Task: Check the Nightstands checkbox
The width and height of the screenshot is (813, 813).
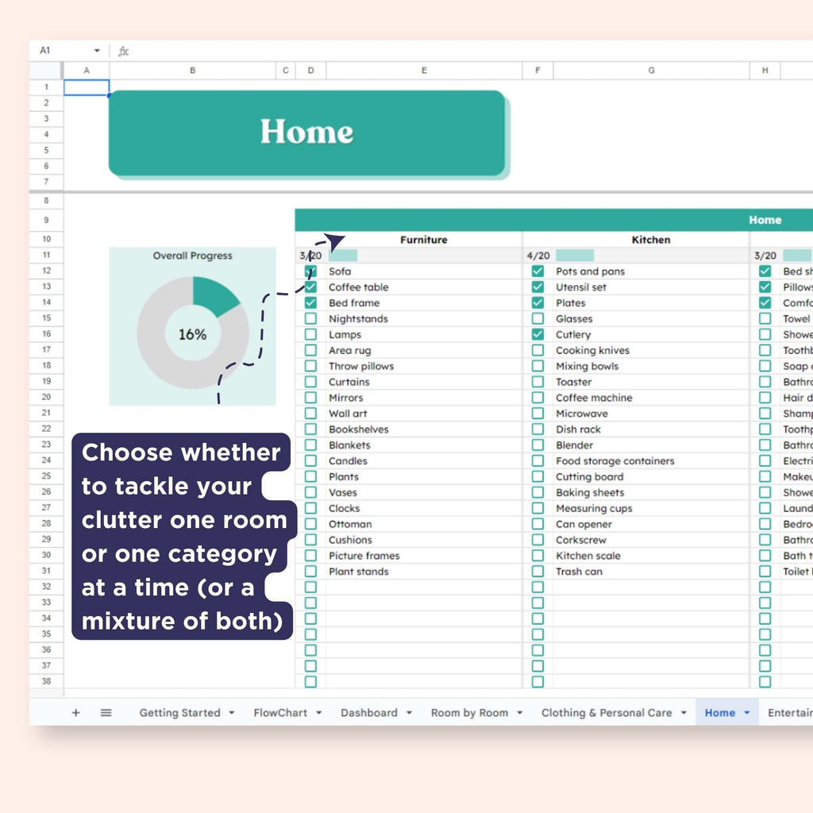Action: 310,319
